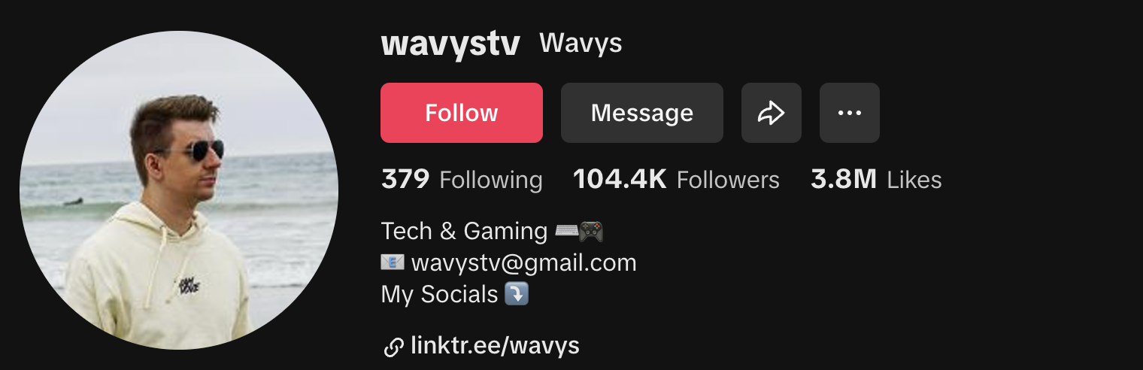Click the Followers label text
Image resolution: width=1143 pixels, height=370 pixels.
point(728,180)
